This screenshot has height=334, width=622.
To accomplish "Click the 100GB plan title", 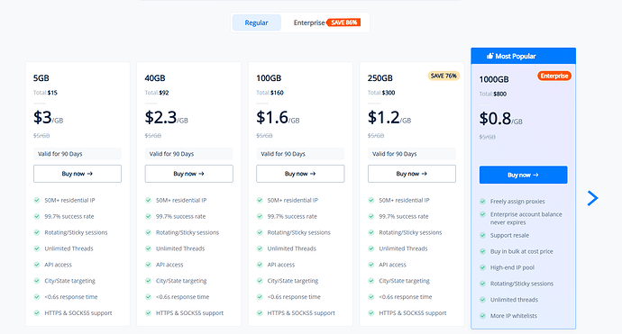I will click(x=269, y=78).
